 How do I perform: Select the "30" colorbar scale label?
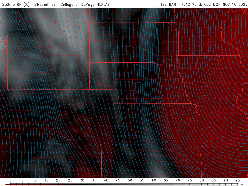tap(82, 180)
